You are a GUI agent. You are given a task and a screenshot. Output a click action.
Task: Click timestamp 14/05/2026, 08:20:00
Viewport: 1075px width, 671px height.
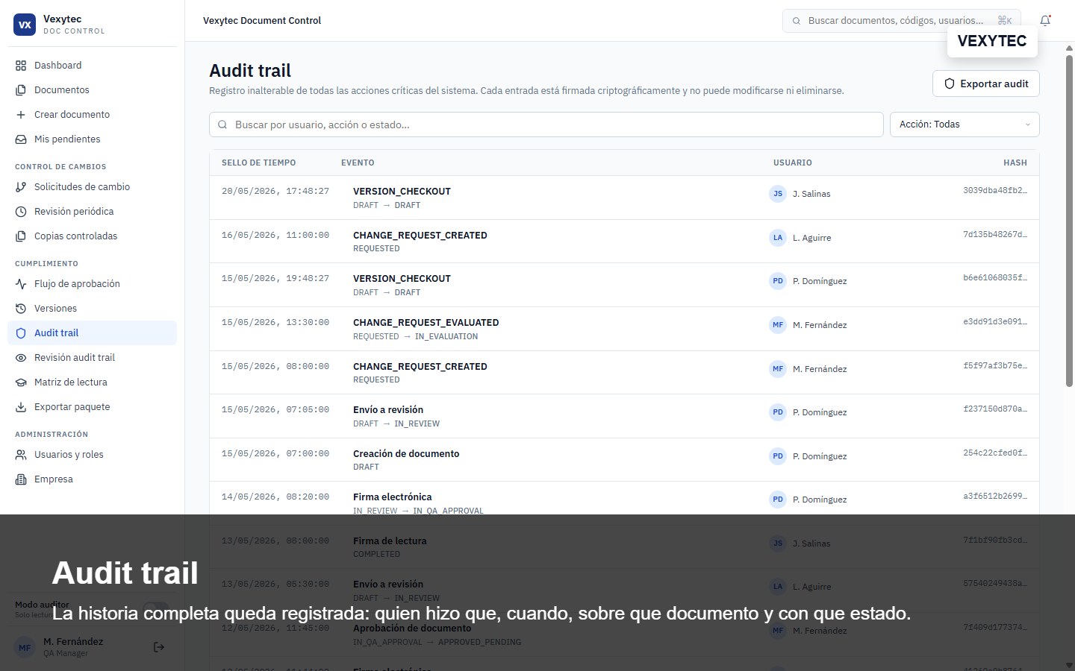(275, 497)
